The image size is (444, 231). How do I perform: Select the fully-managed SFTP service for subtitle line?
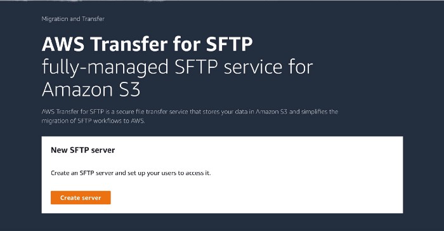pos(177,68)
